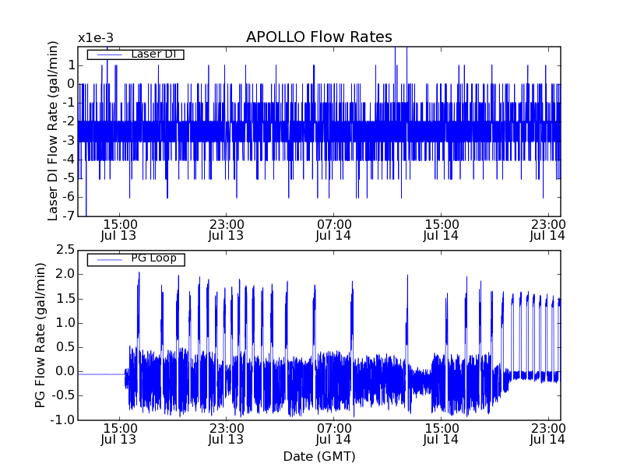Viewport: 623px width, 467px height.
Task: Click the '-7' y-axis tick on the Laser DI plot
Action: pos(69,216)
